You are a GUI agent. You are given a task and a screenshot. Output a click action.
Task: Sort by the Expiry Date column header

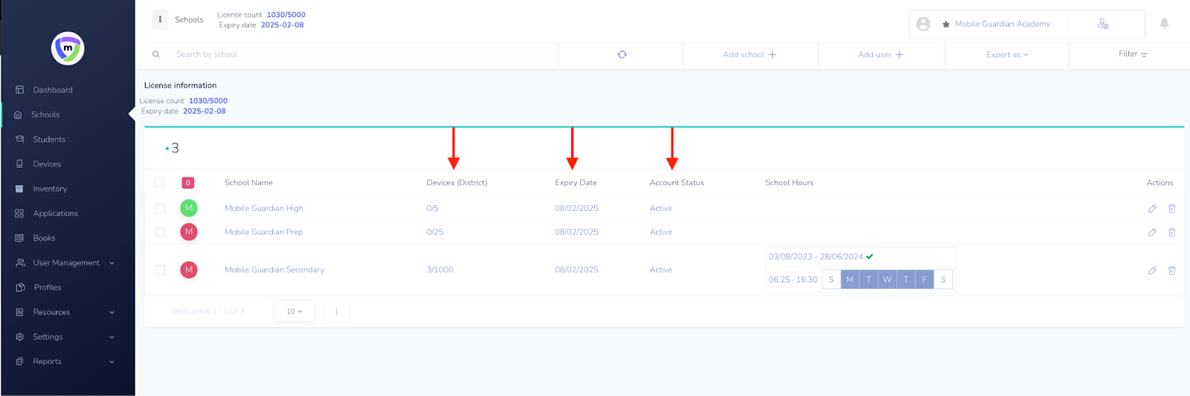point(576,183)
